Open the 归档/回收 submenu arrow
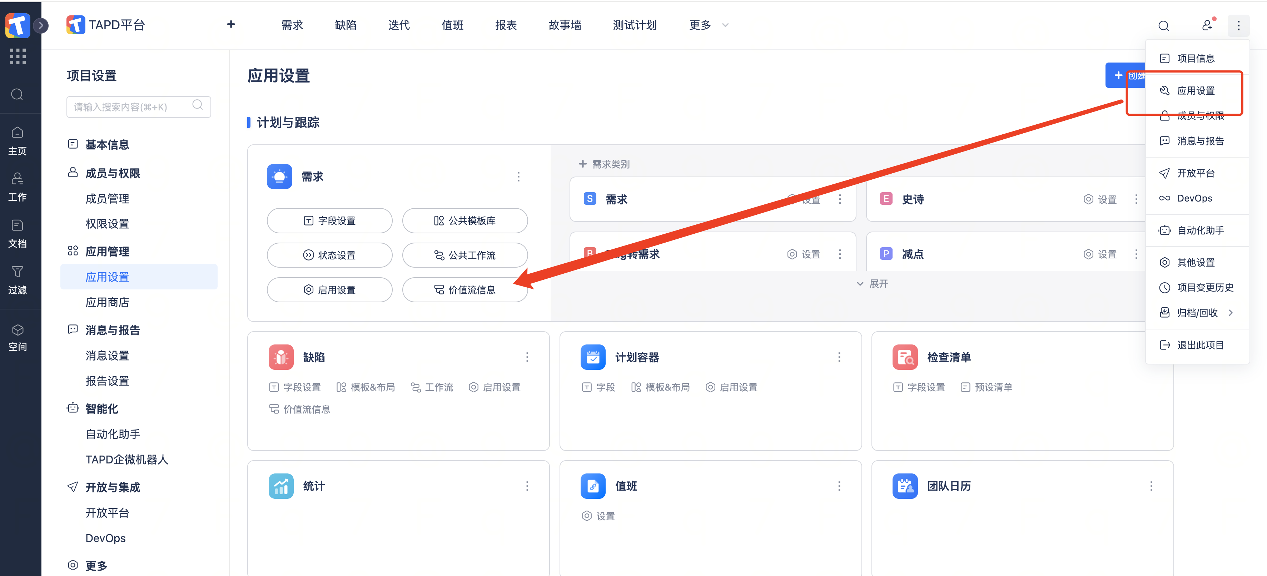 click(1231, 313)
